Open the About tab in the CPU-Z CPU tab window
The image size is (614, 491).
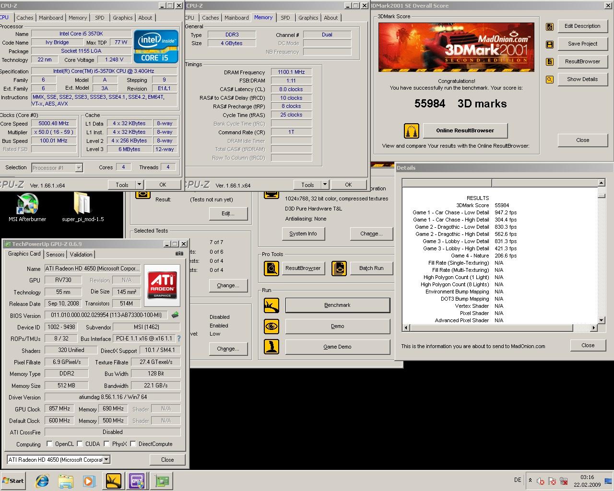[x=145, y=18]
